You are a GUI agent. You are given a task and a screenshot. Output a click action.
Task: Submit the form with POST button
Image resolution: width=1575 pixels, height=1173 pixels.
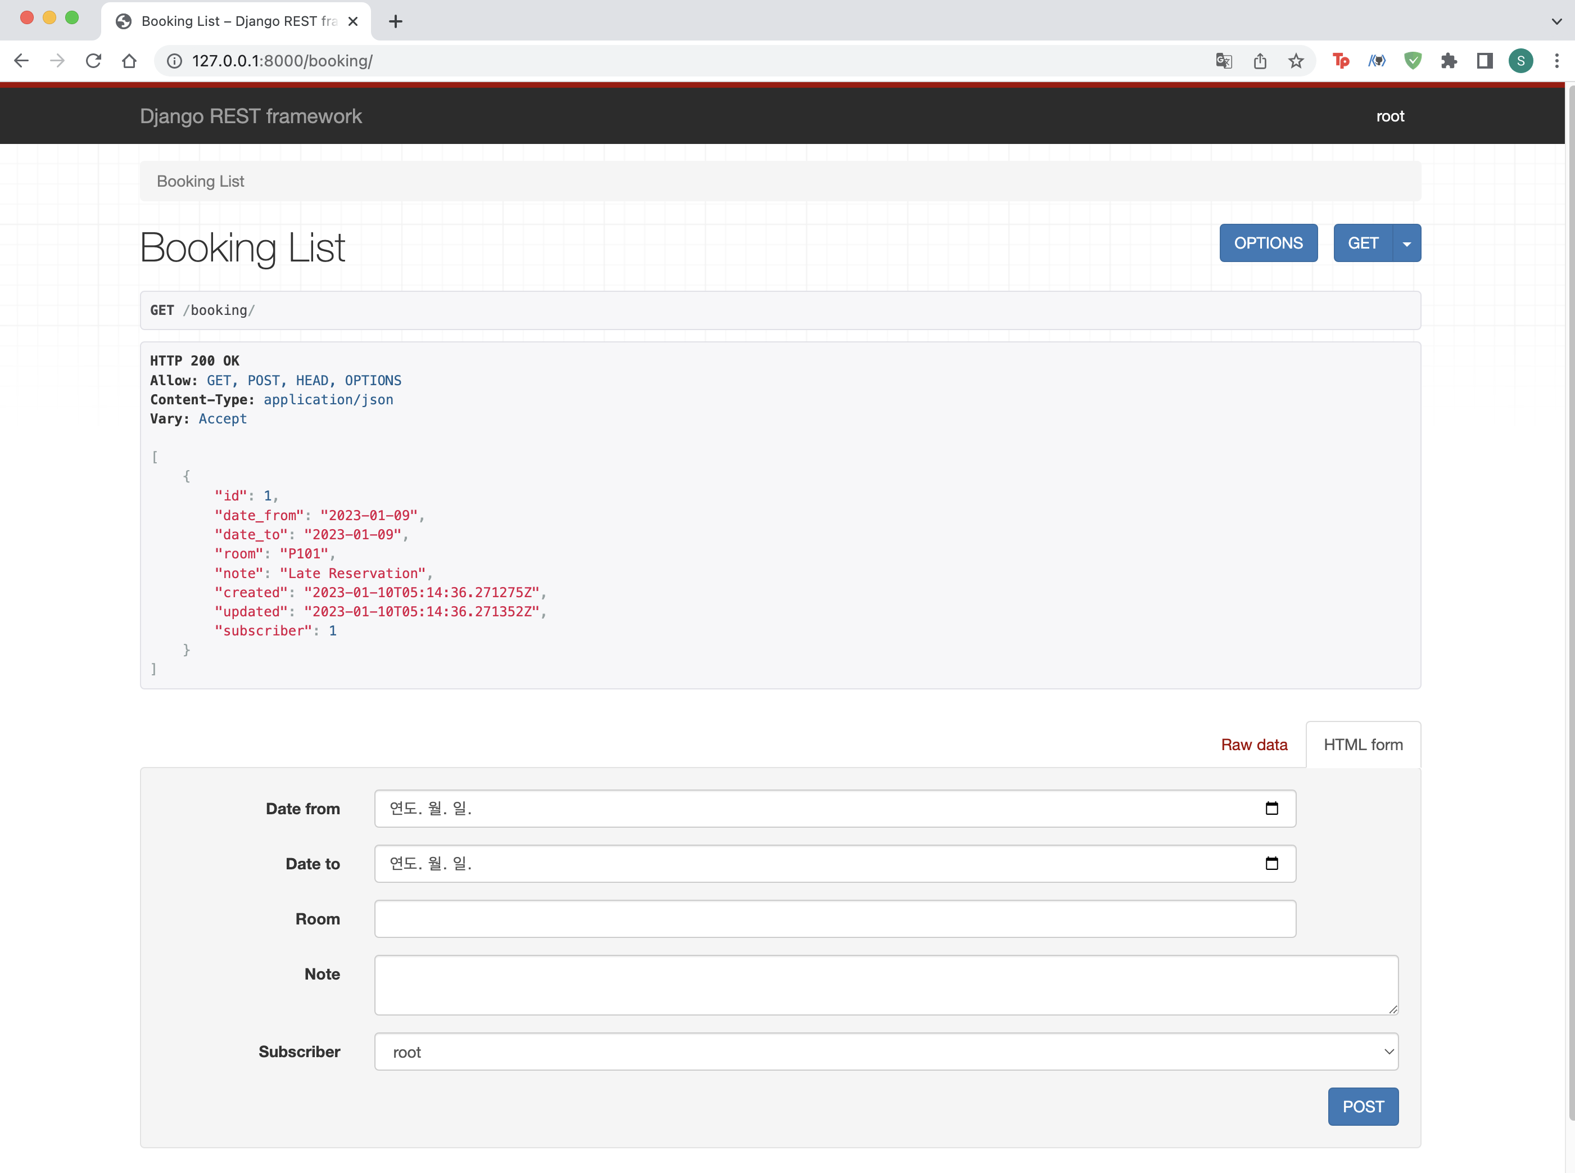[1363, 1106]
